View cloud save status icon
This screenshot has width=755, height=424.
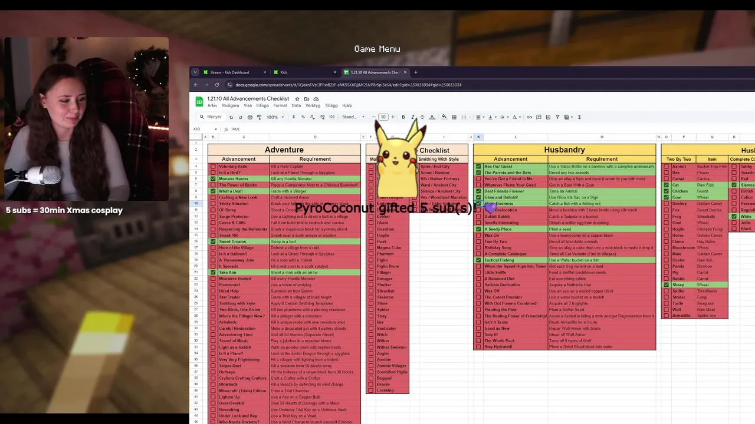pos(316,99)
